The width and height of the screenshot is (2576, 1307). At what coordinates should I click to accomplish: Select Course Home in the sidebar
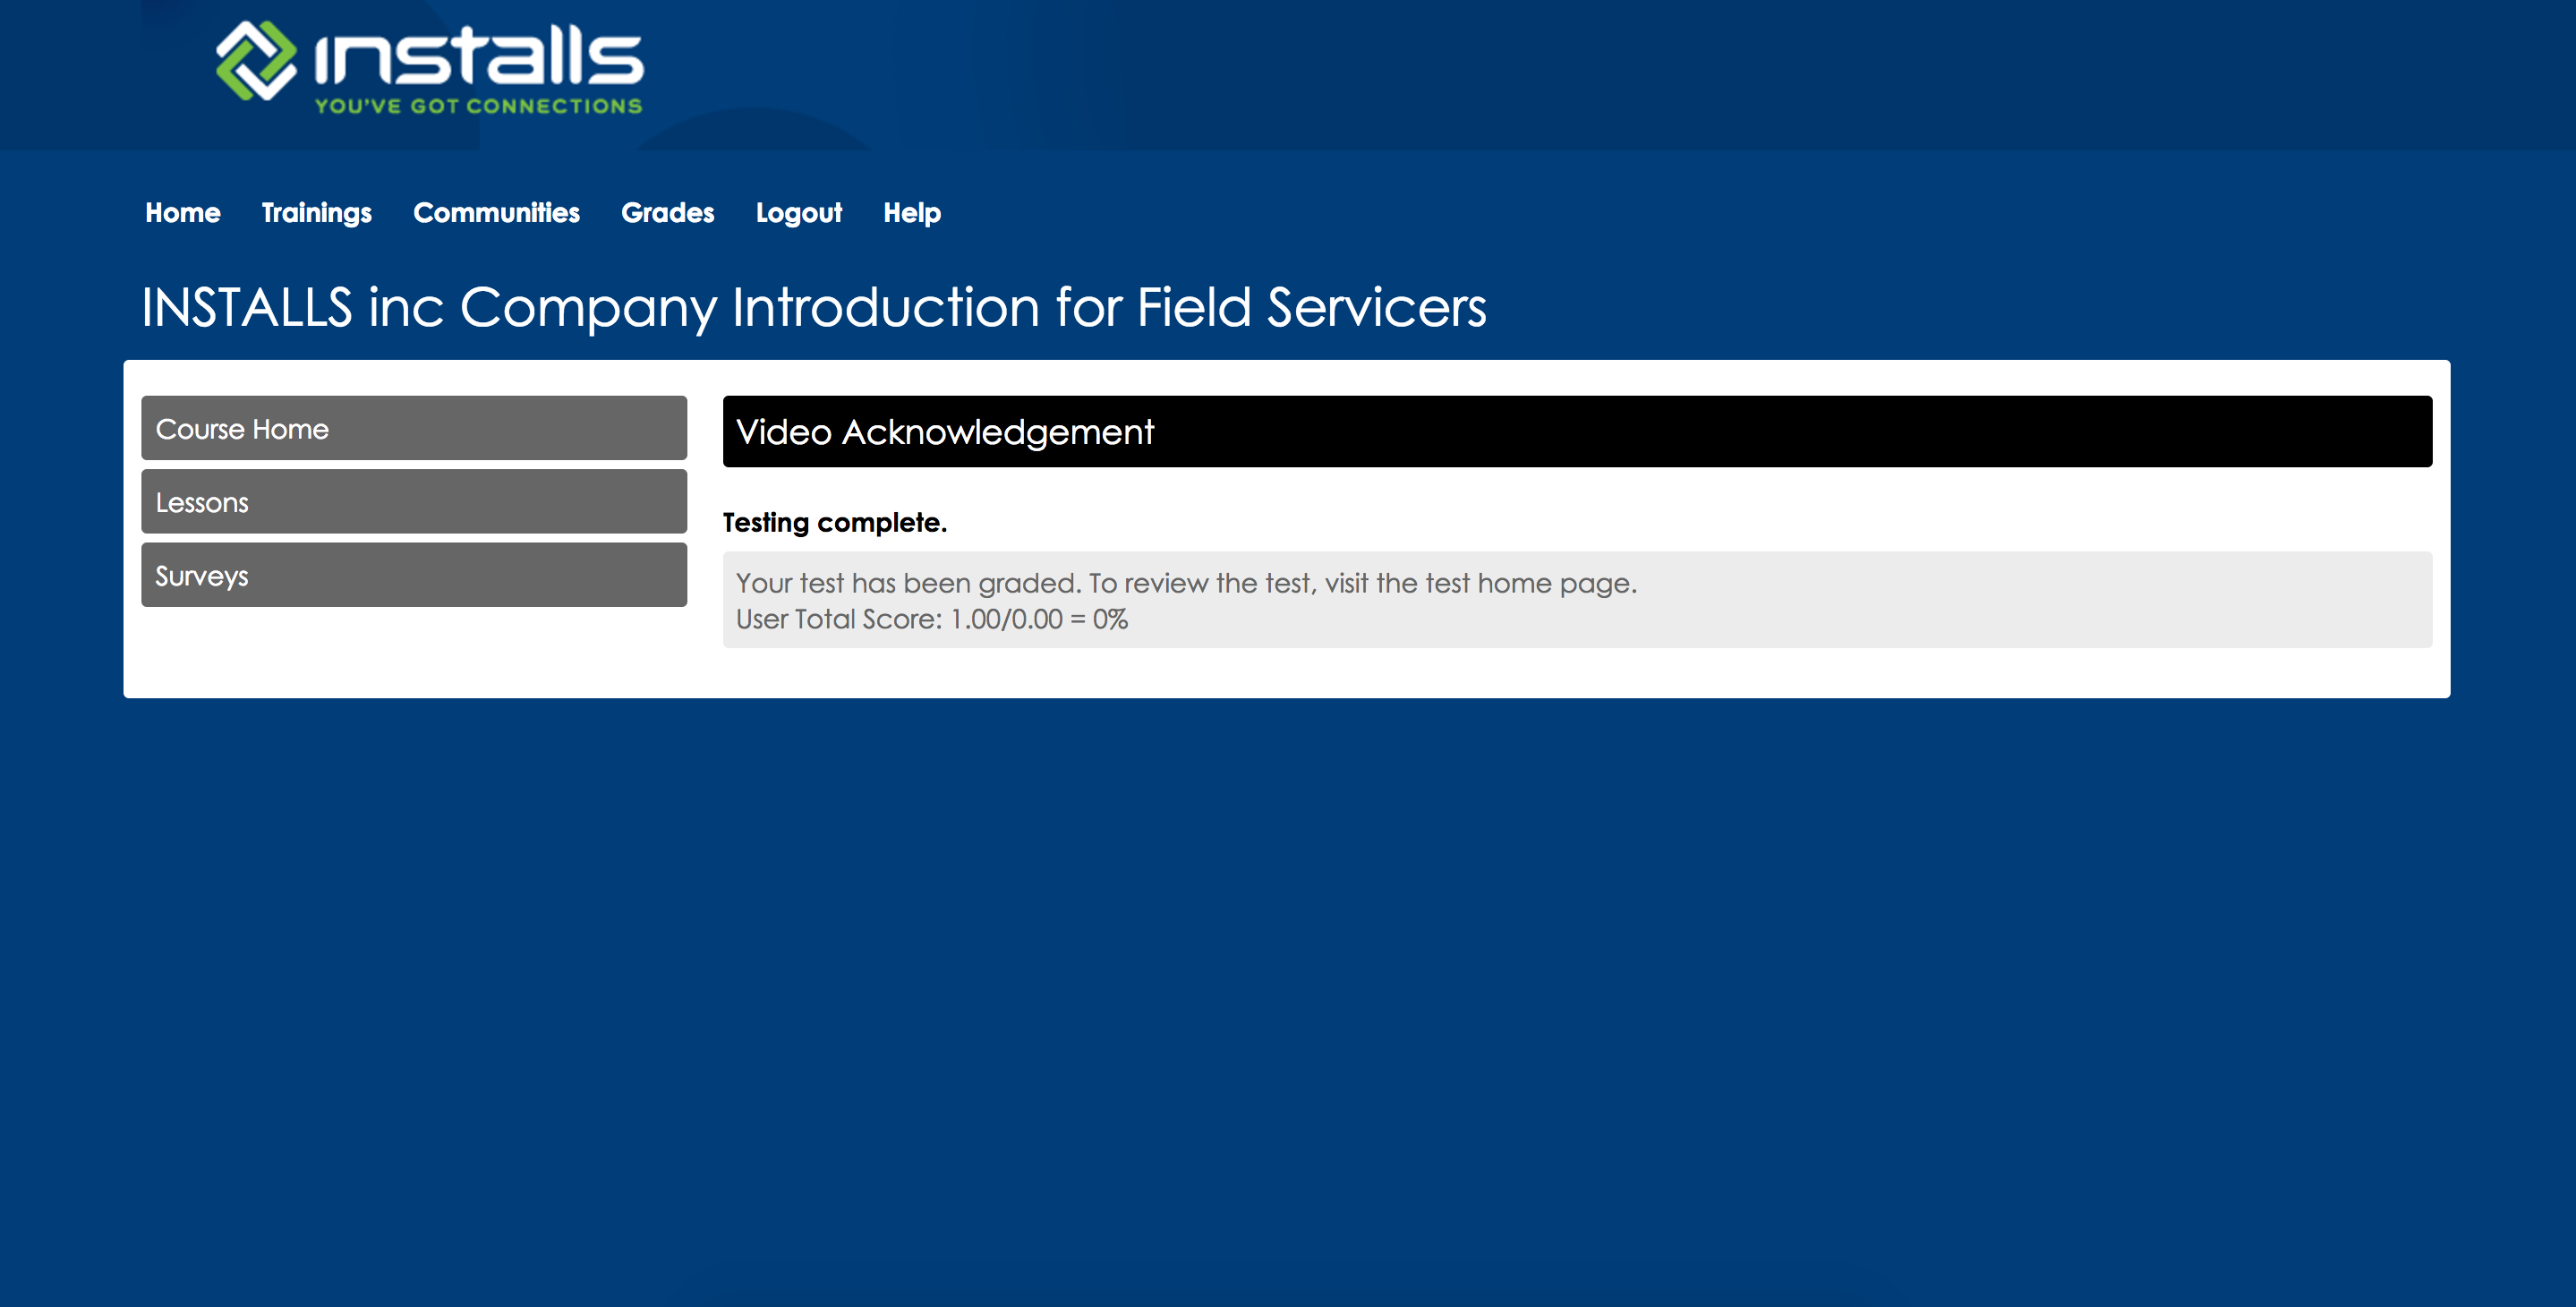[413, 428]
